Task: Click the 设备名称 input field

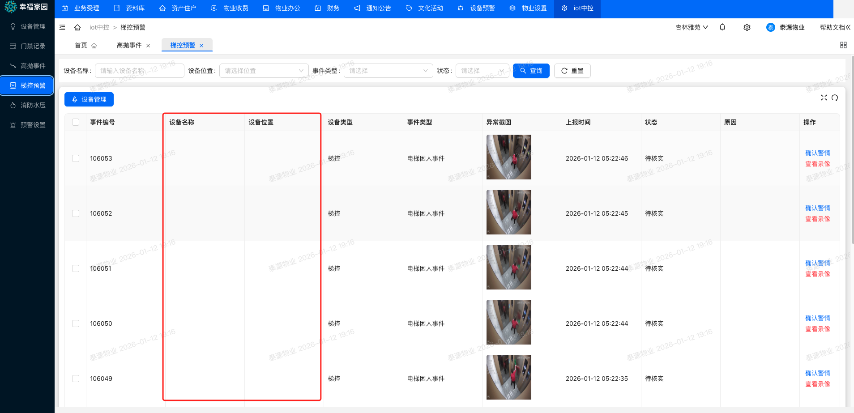Action: (139, 70)
